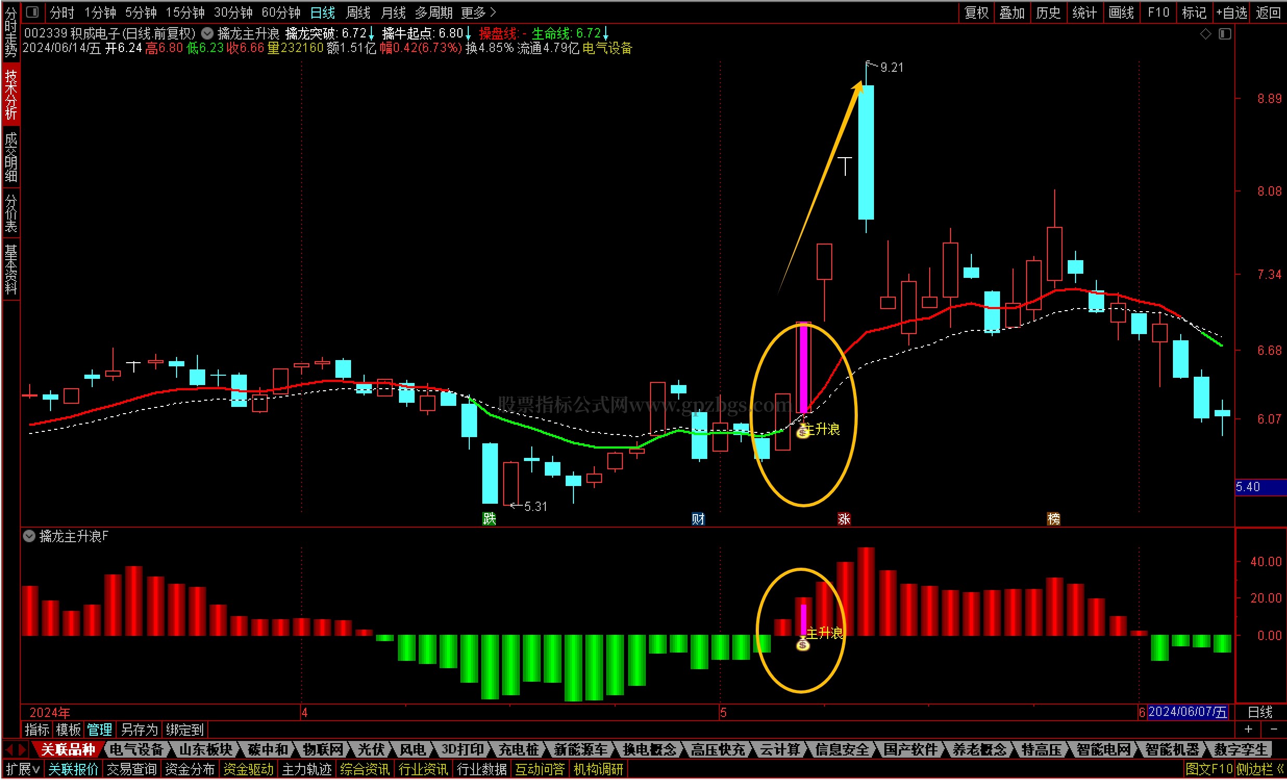The image size is (1287, 780).
Task: Click the +自选 add favorite button
Action: pos(1231,12)
